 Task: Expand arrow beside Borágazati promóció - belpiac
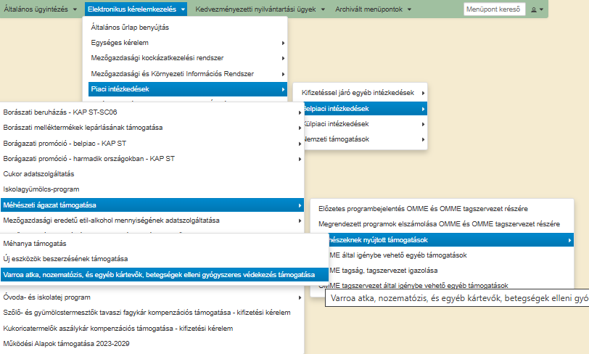(299, 143)
